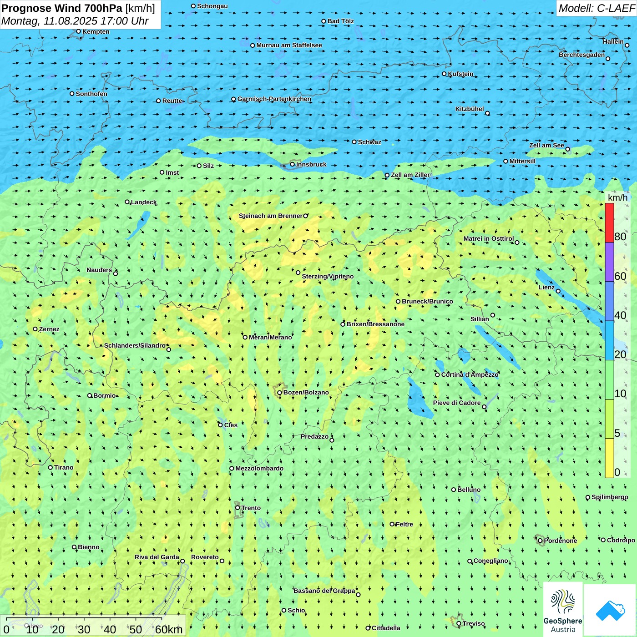Click the 'Codroipo' label
Screen dimensions: 637x637
[x=621, y=540]
